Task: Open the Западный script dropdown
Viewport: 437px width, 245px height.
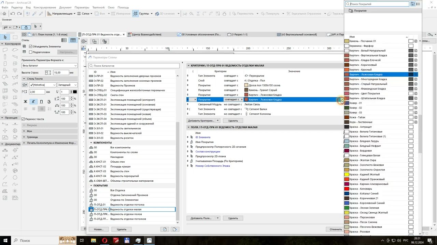Action: (67, 85)
